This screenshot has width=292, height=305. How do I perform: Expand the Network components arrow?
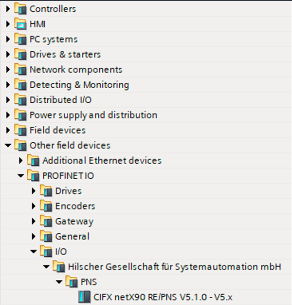click(x=8, y=70)
